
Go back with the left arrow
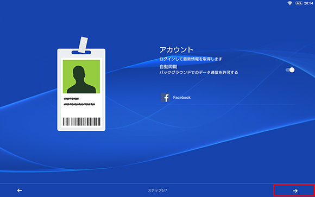click(20, 190)
